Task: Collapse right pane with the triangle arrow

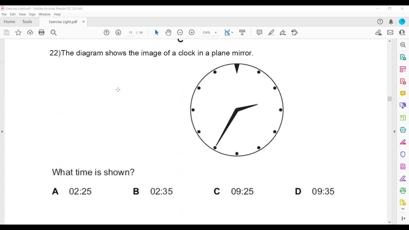Action: click(394, 132)
